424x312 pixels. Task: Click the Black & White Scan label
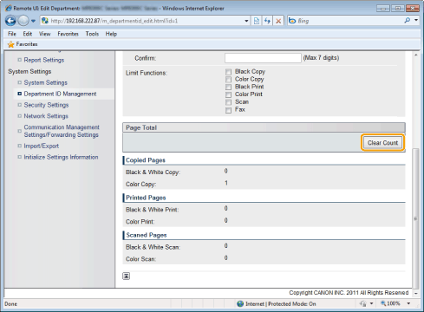pyautogui.click(x=153, y=247)
